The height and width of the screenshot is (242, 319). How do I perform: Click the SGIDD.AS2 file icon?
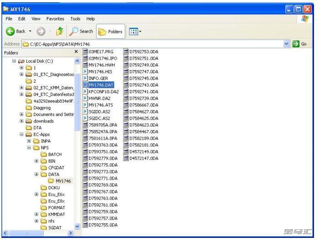[85, 111]
